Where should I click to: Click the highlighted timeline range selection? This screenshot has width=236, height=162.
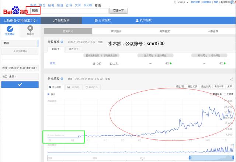[211, 158]
